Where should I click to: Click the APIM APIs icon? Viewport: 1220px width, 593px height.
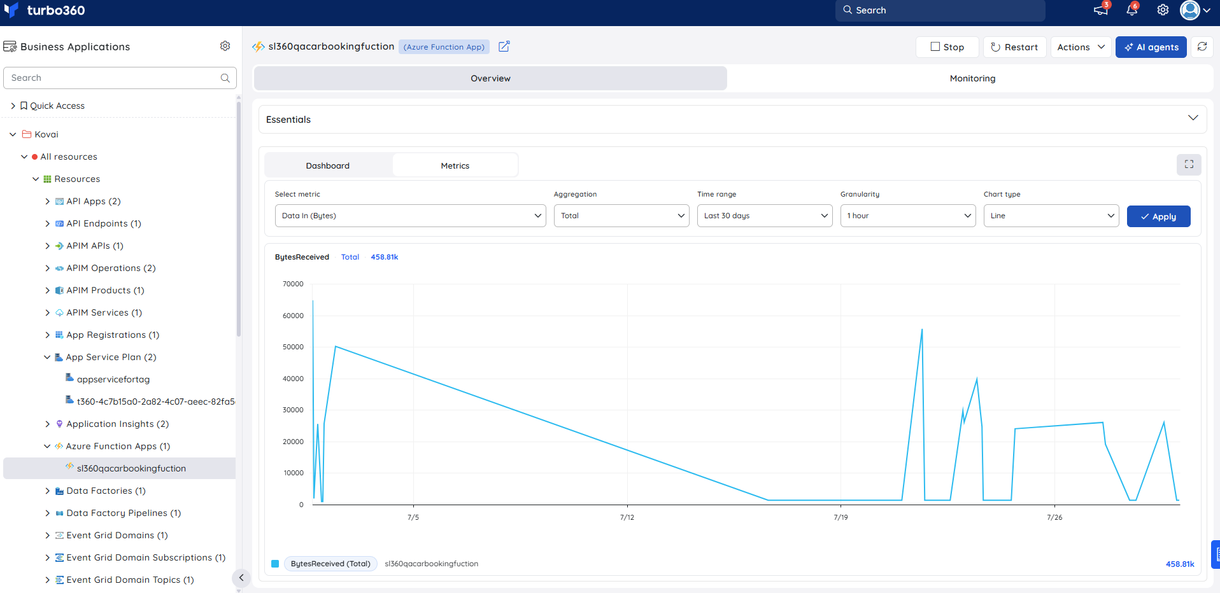point(59,246)
